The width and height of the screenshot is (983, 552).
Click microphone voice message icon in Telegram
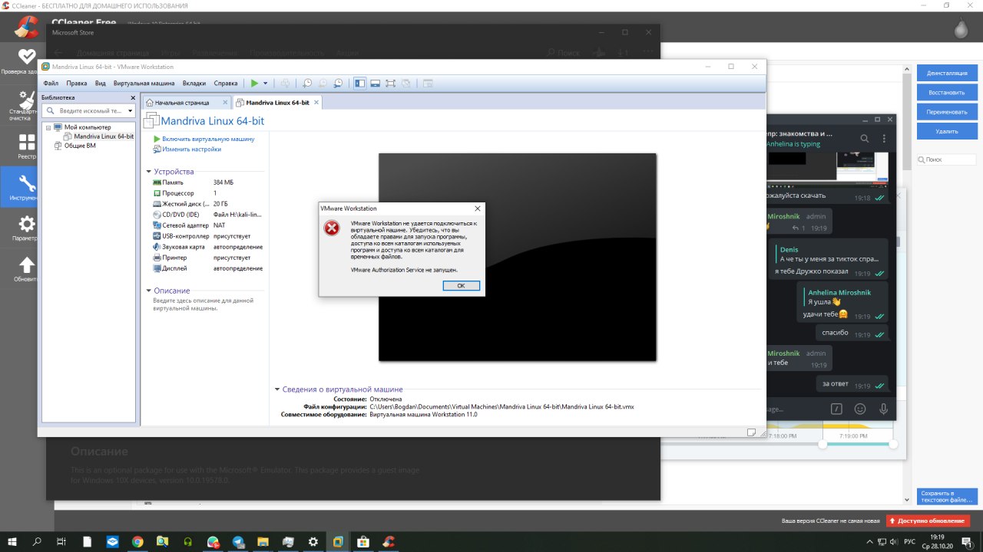click(884, 409)
